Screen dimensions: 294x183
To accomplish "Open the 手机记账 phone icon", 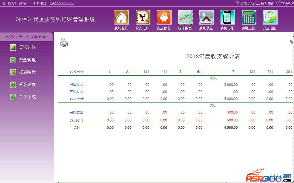I will coord(228,17).
